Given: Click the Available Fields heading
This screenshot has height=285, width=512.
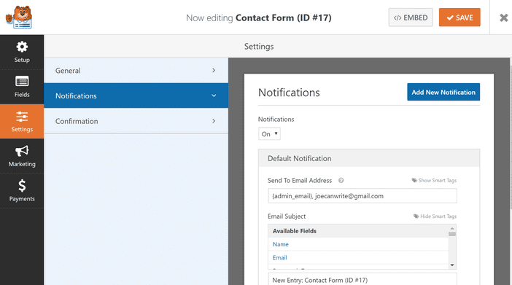Looking at the screenshot, I should click(x=295, y=231).
